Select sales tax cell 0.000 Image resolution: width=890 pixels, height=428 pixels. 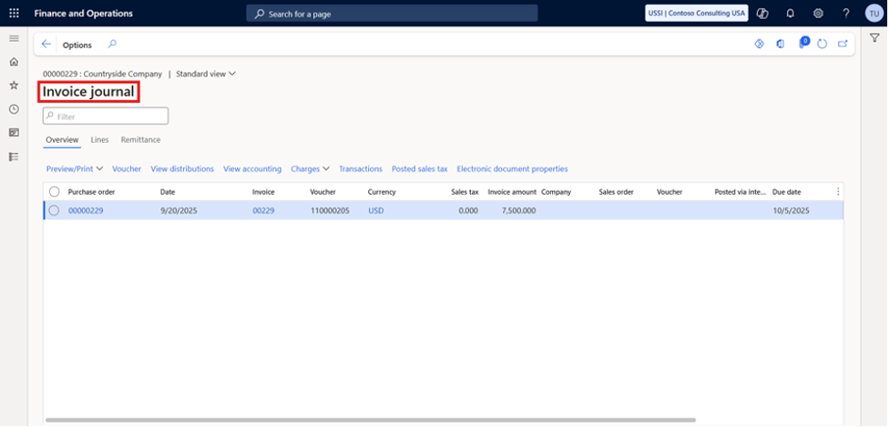tap(467, 210)
